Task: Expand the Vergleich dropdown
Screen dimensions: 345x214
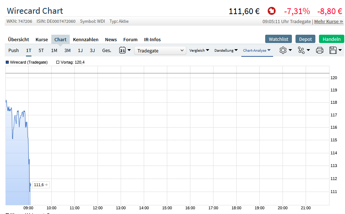Action: 199,50
